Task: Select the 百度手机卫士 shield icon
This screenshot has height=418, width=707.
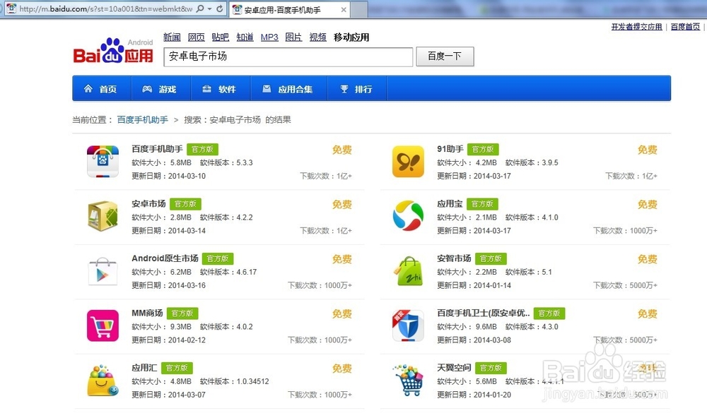Action: click(x=407, y=326)
